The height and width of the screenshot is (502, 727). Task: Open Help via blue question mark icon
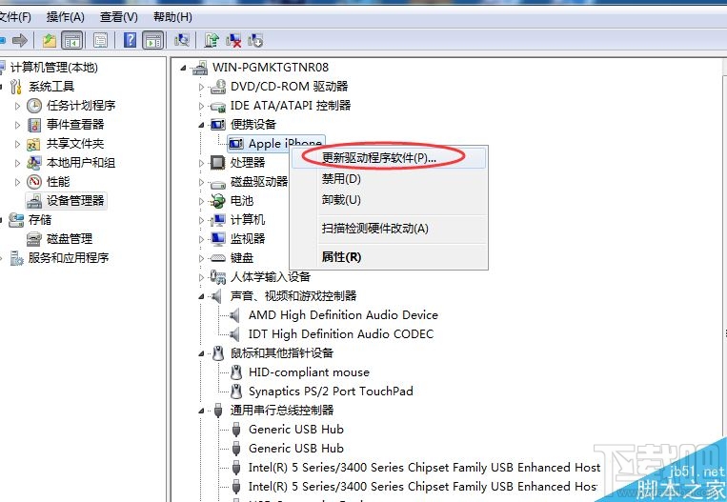(x=131, y=40)
